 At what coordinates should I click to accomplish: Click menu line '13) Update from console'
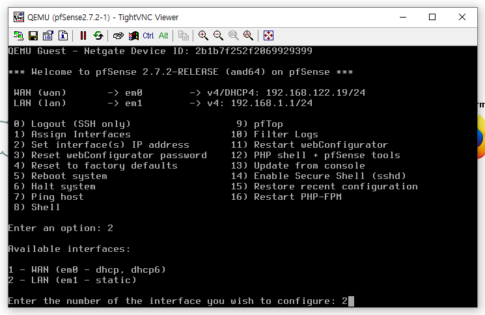[x=298, y=166]
